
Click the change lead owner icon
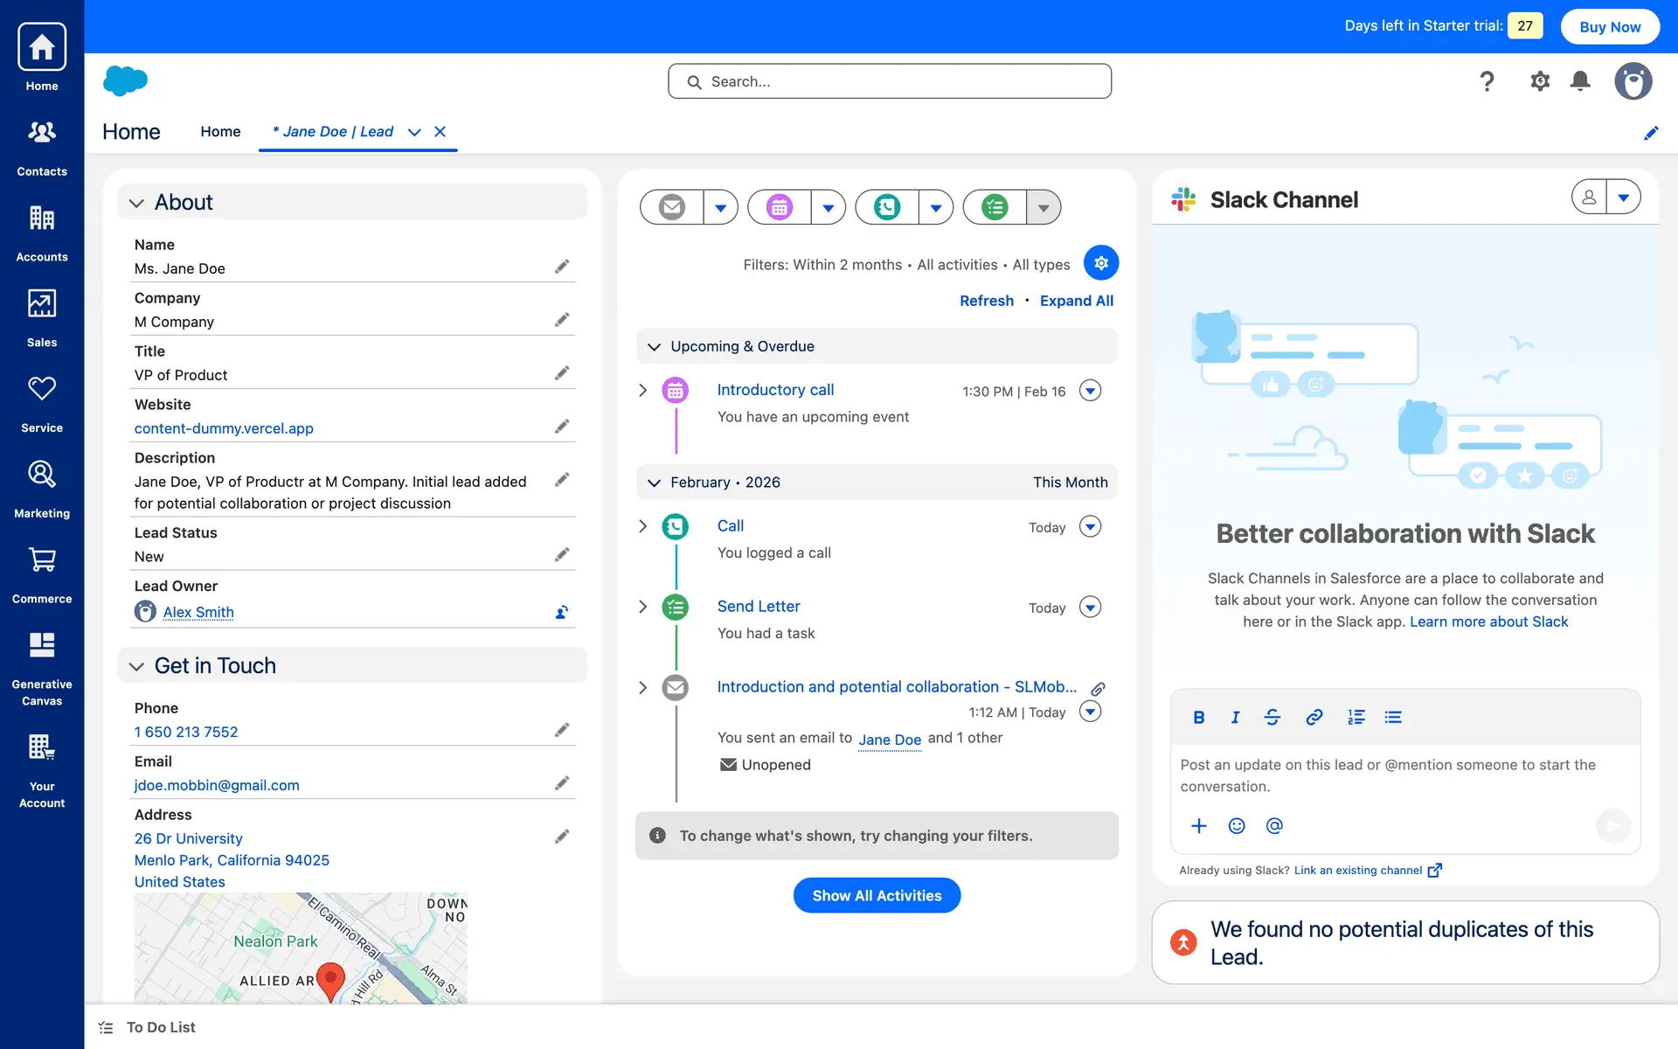[x=562, y=612]
